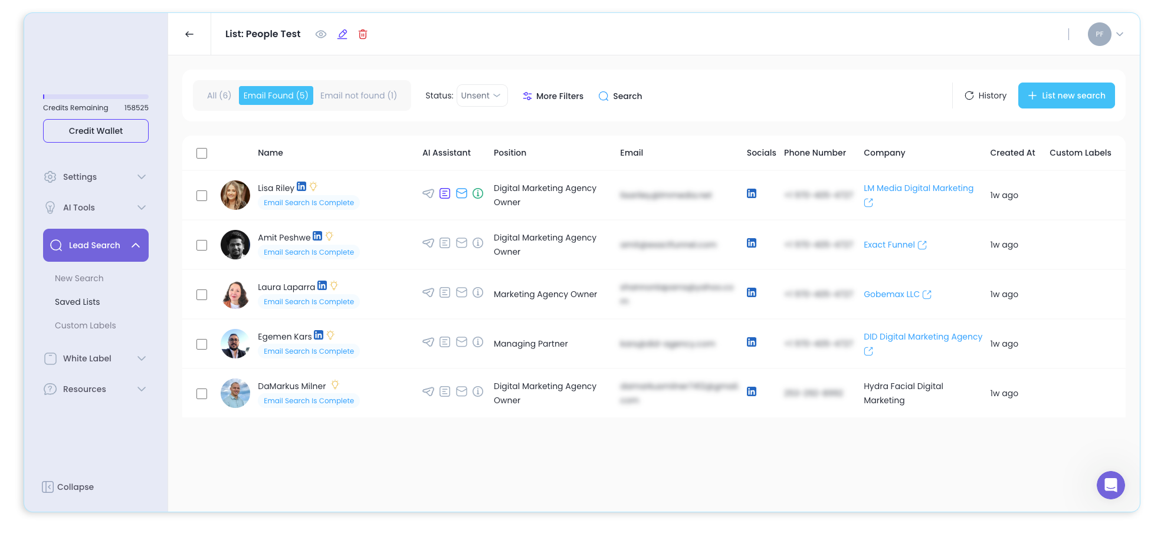This screenshot has height=540, width=1164.
Task: Click the pencil edit list name icon
Action: tap(342, 34)
